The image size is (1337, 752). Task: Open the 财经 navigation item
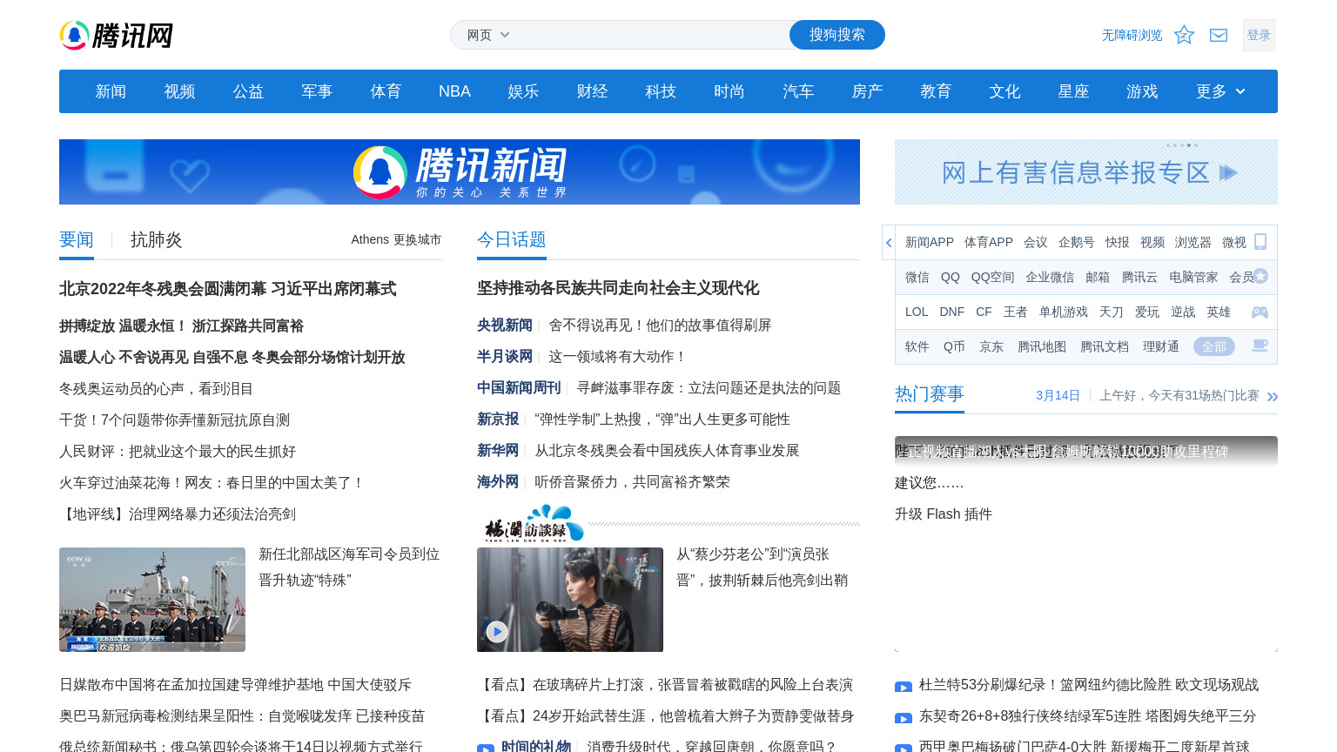click(592, 91)
